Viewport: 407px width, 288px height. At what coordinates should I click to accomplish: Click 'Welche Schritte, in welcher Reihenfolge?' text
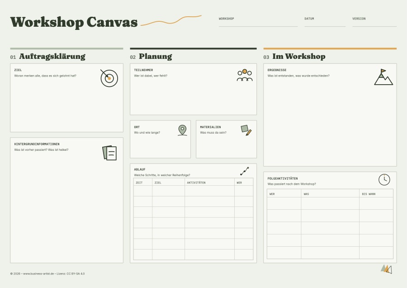coord(162,175)
